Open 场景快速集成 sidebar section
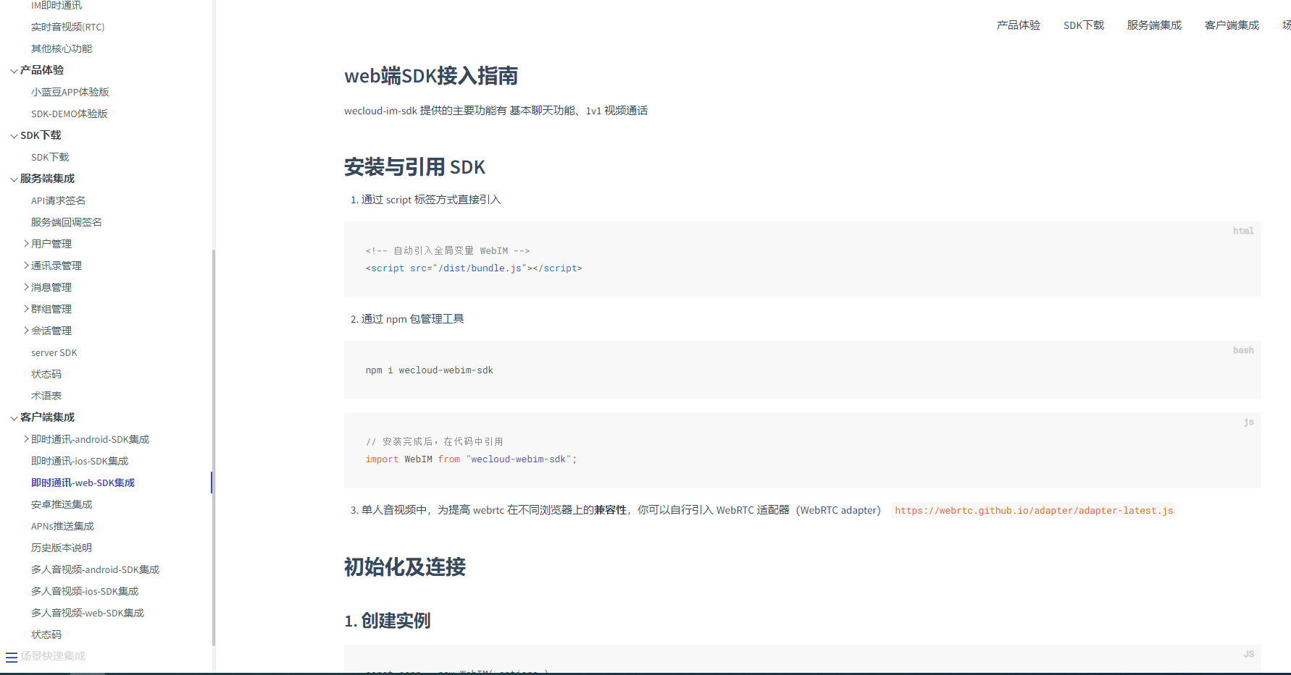Screen dimensions: 1291x675 (53, 656)
